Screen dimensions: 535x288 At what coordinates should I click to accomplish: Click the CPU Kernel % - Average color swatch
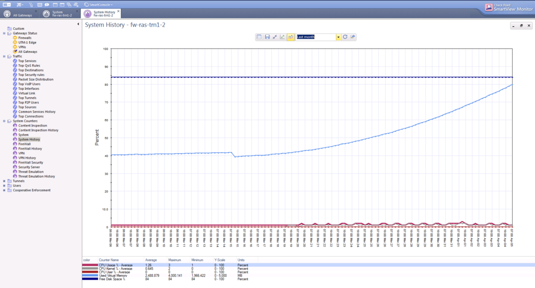click(x=90, y=269)
